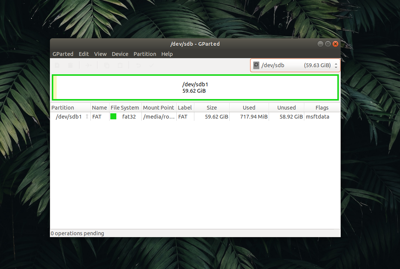Click the yellow used-space strip in partition bar

55,87
